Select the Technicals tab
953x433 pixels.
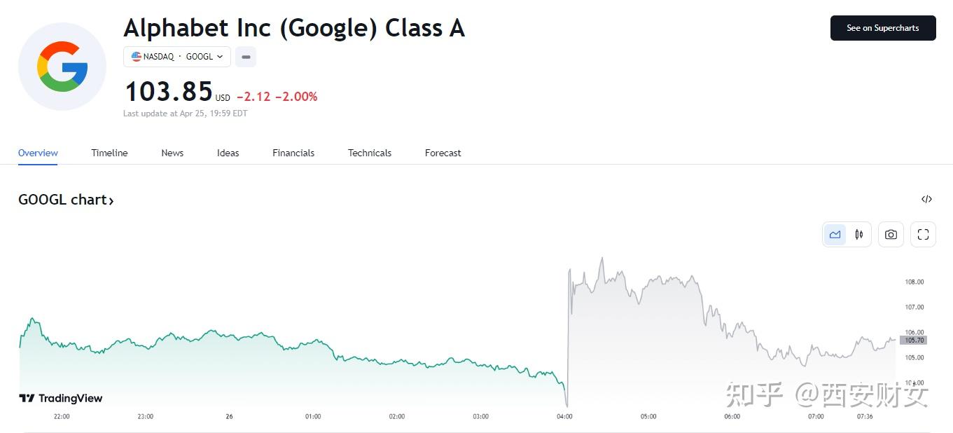click(x=370, y=153)
